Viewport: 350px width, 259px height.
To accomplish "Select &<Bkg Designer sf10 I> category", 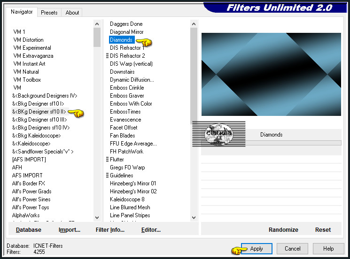I will 38,104.
